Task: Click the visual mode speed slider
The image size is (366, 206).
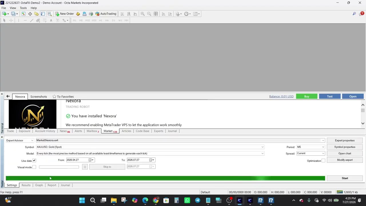Action: 59,167
